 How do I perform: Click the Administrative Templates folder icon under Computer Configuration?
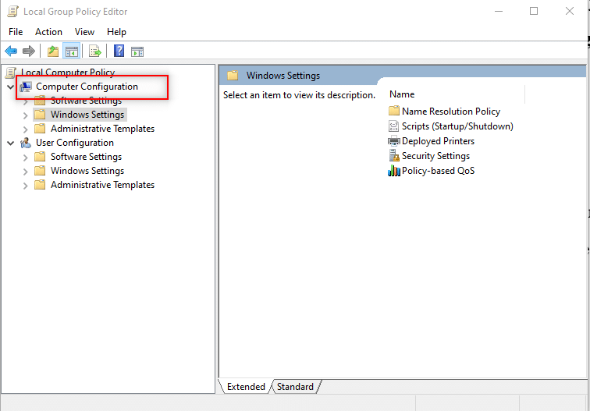coord(40,129)
